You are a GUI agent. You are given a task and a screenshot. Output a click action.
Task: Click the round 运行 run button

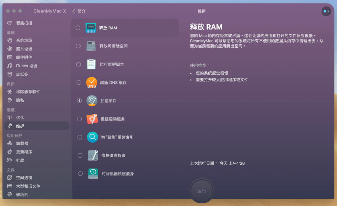pos(202,191)
